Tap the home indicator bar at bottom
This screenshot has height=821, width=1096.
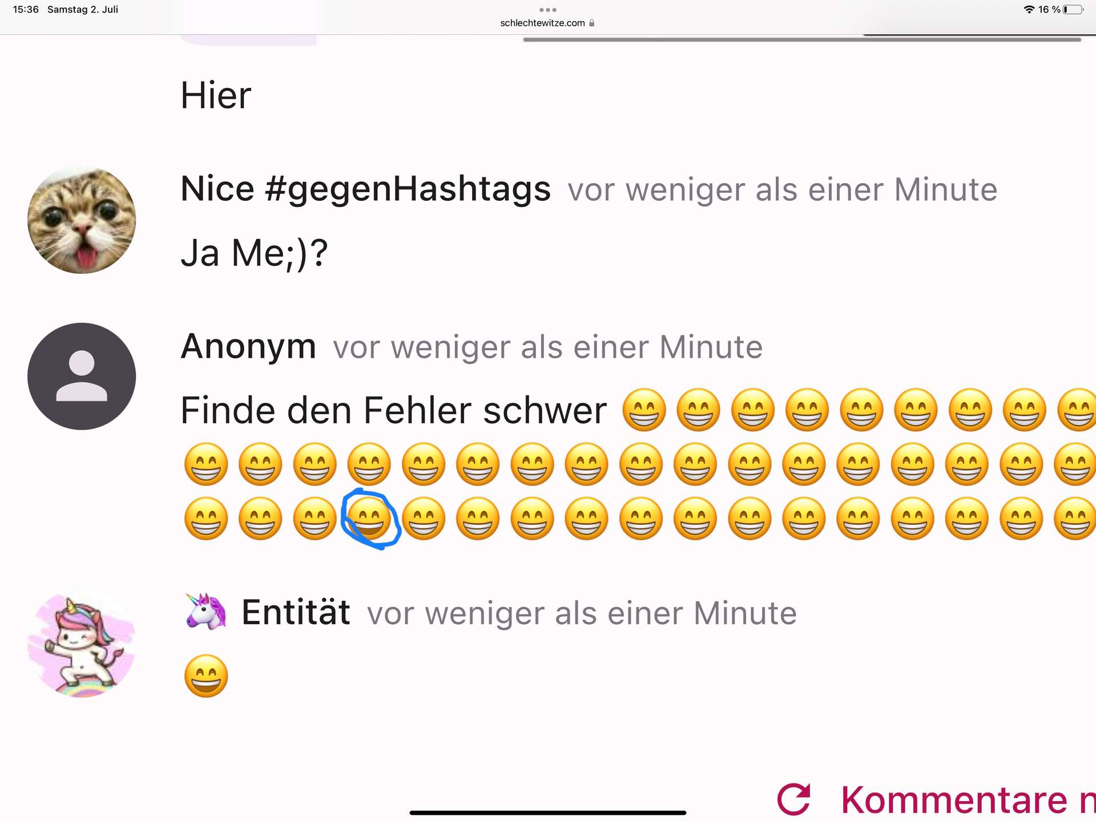[x=547, y=812]
